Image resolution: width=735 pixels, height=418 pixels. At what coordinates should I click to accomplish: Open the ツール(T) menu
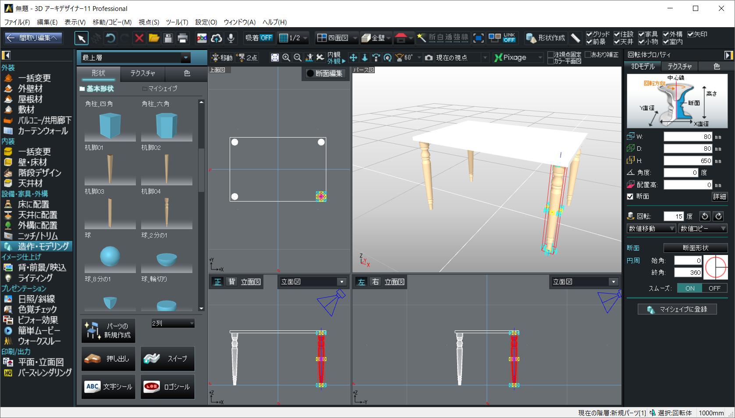(177, 22)
